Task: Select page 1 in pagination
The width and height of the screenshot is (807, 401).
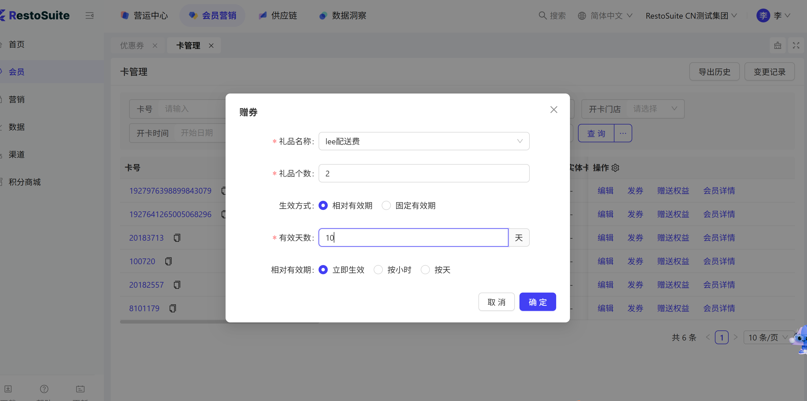Action: click(x=721, y=337)
